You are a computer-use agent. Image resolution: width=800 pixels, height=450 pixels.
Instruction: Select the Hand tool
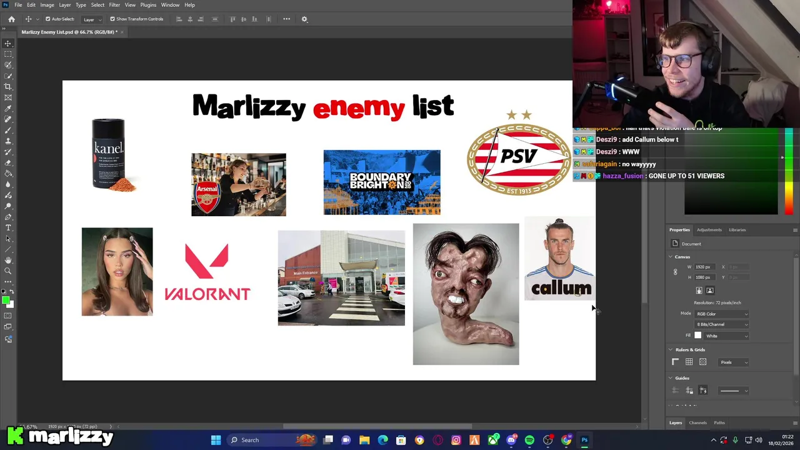[x=8, y=260]
